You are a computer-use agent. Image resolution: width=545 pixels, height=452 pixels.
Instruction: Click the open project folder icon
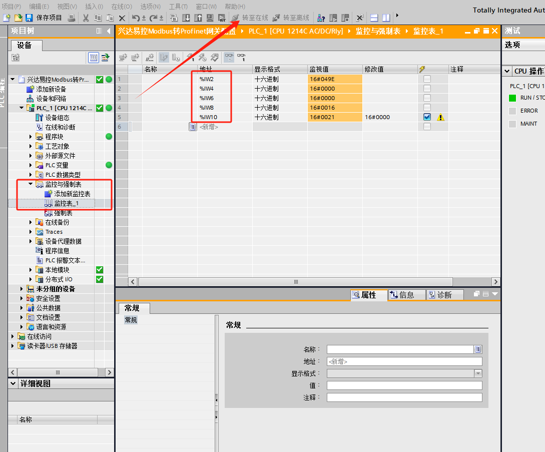pyautogui.click(x=18, y=18)
